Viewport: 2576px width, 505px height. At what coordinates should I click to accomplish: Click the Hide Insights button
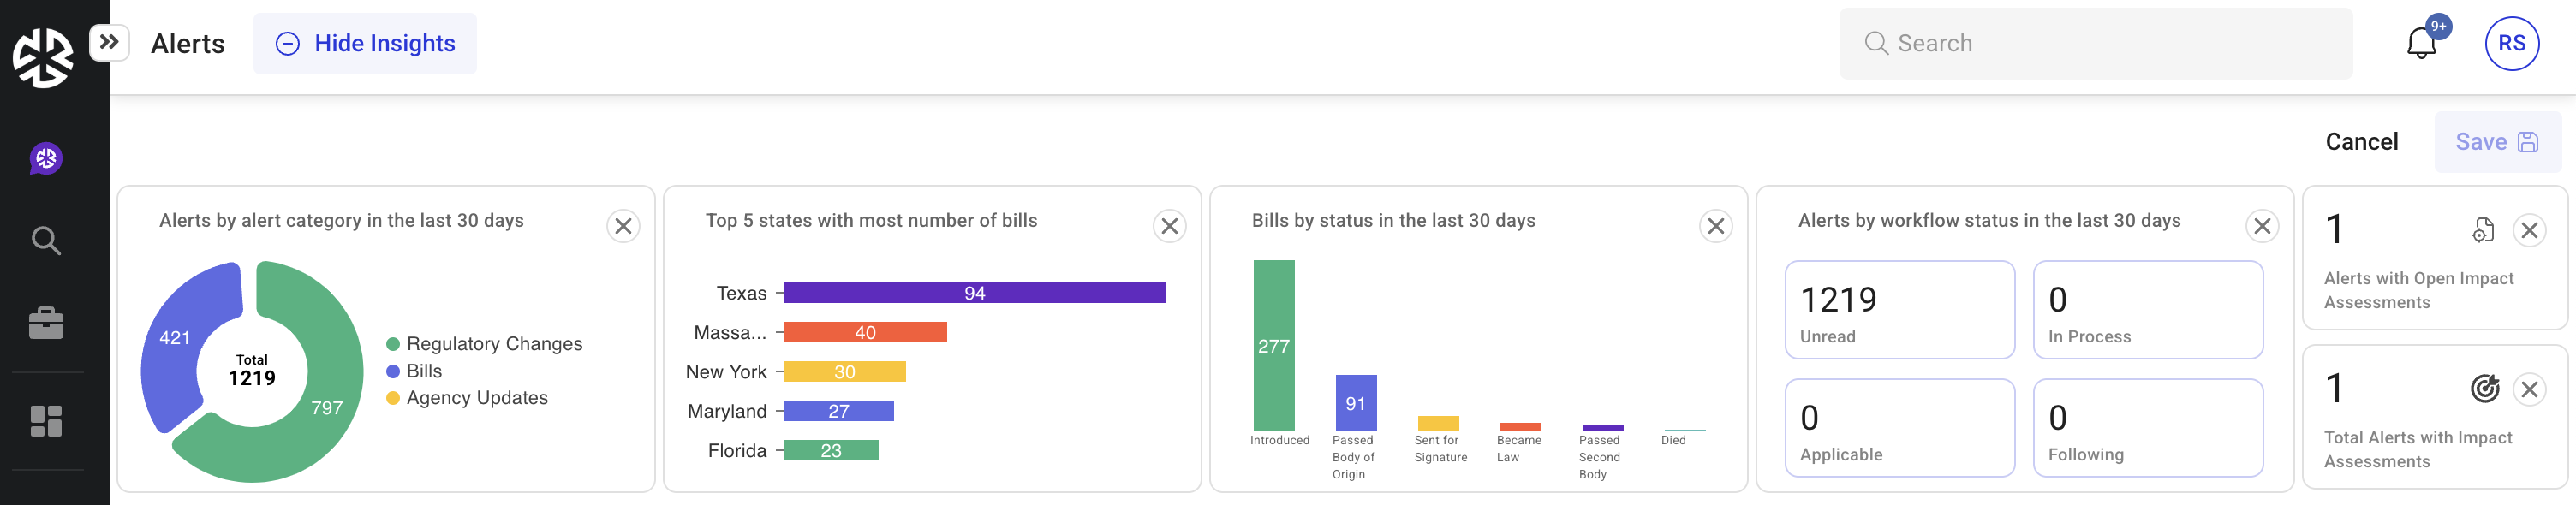(365, 43)
